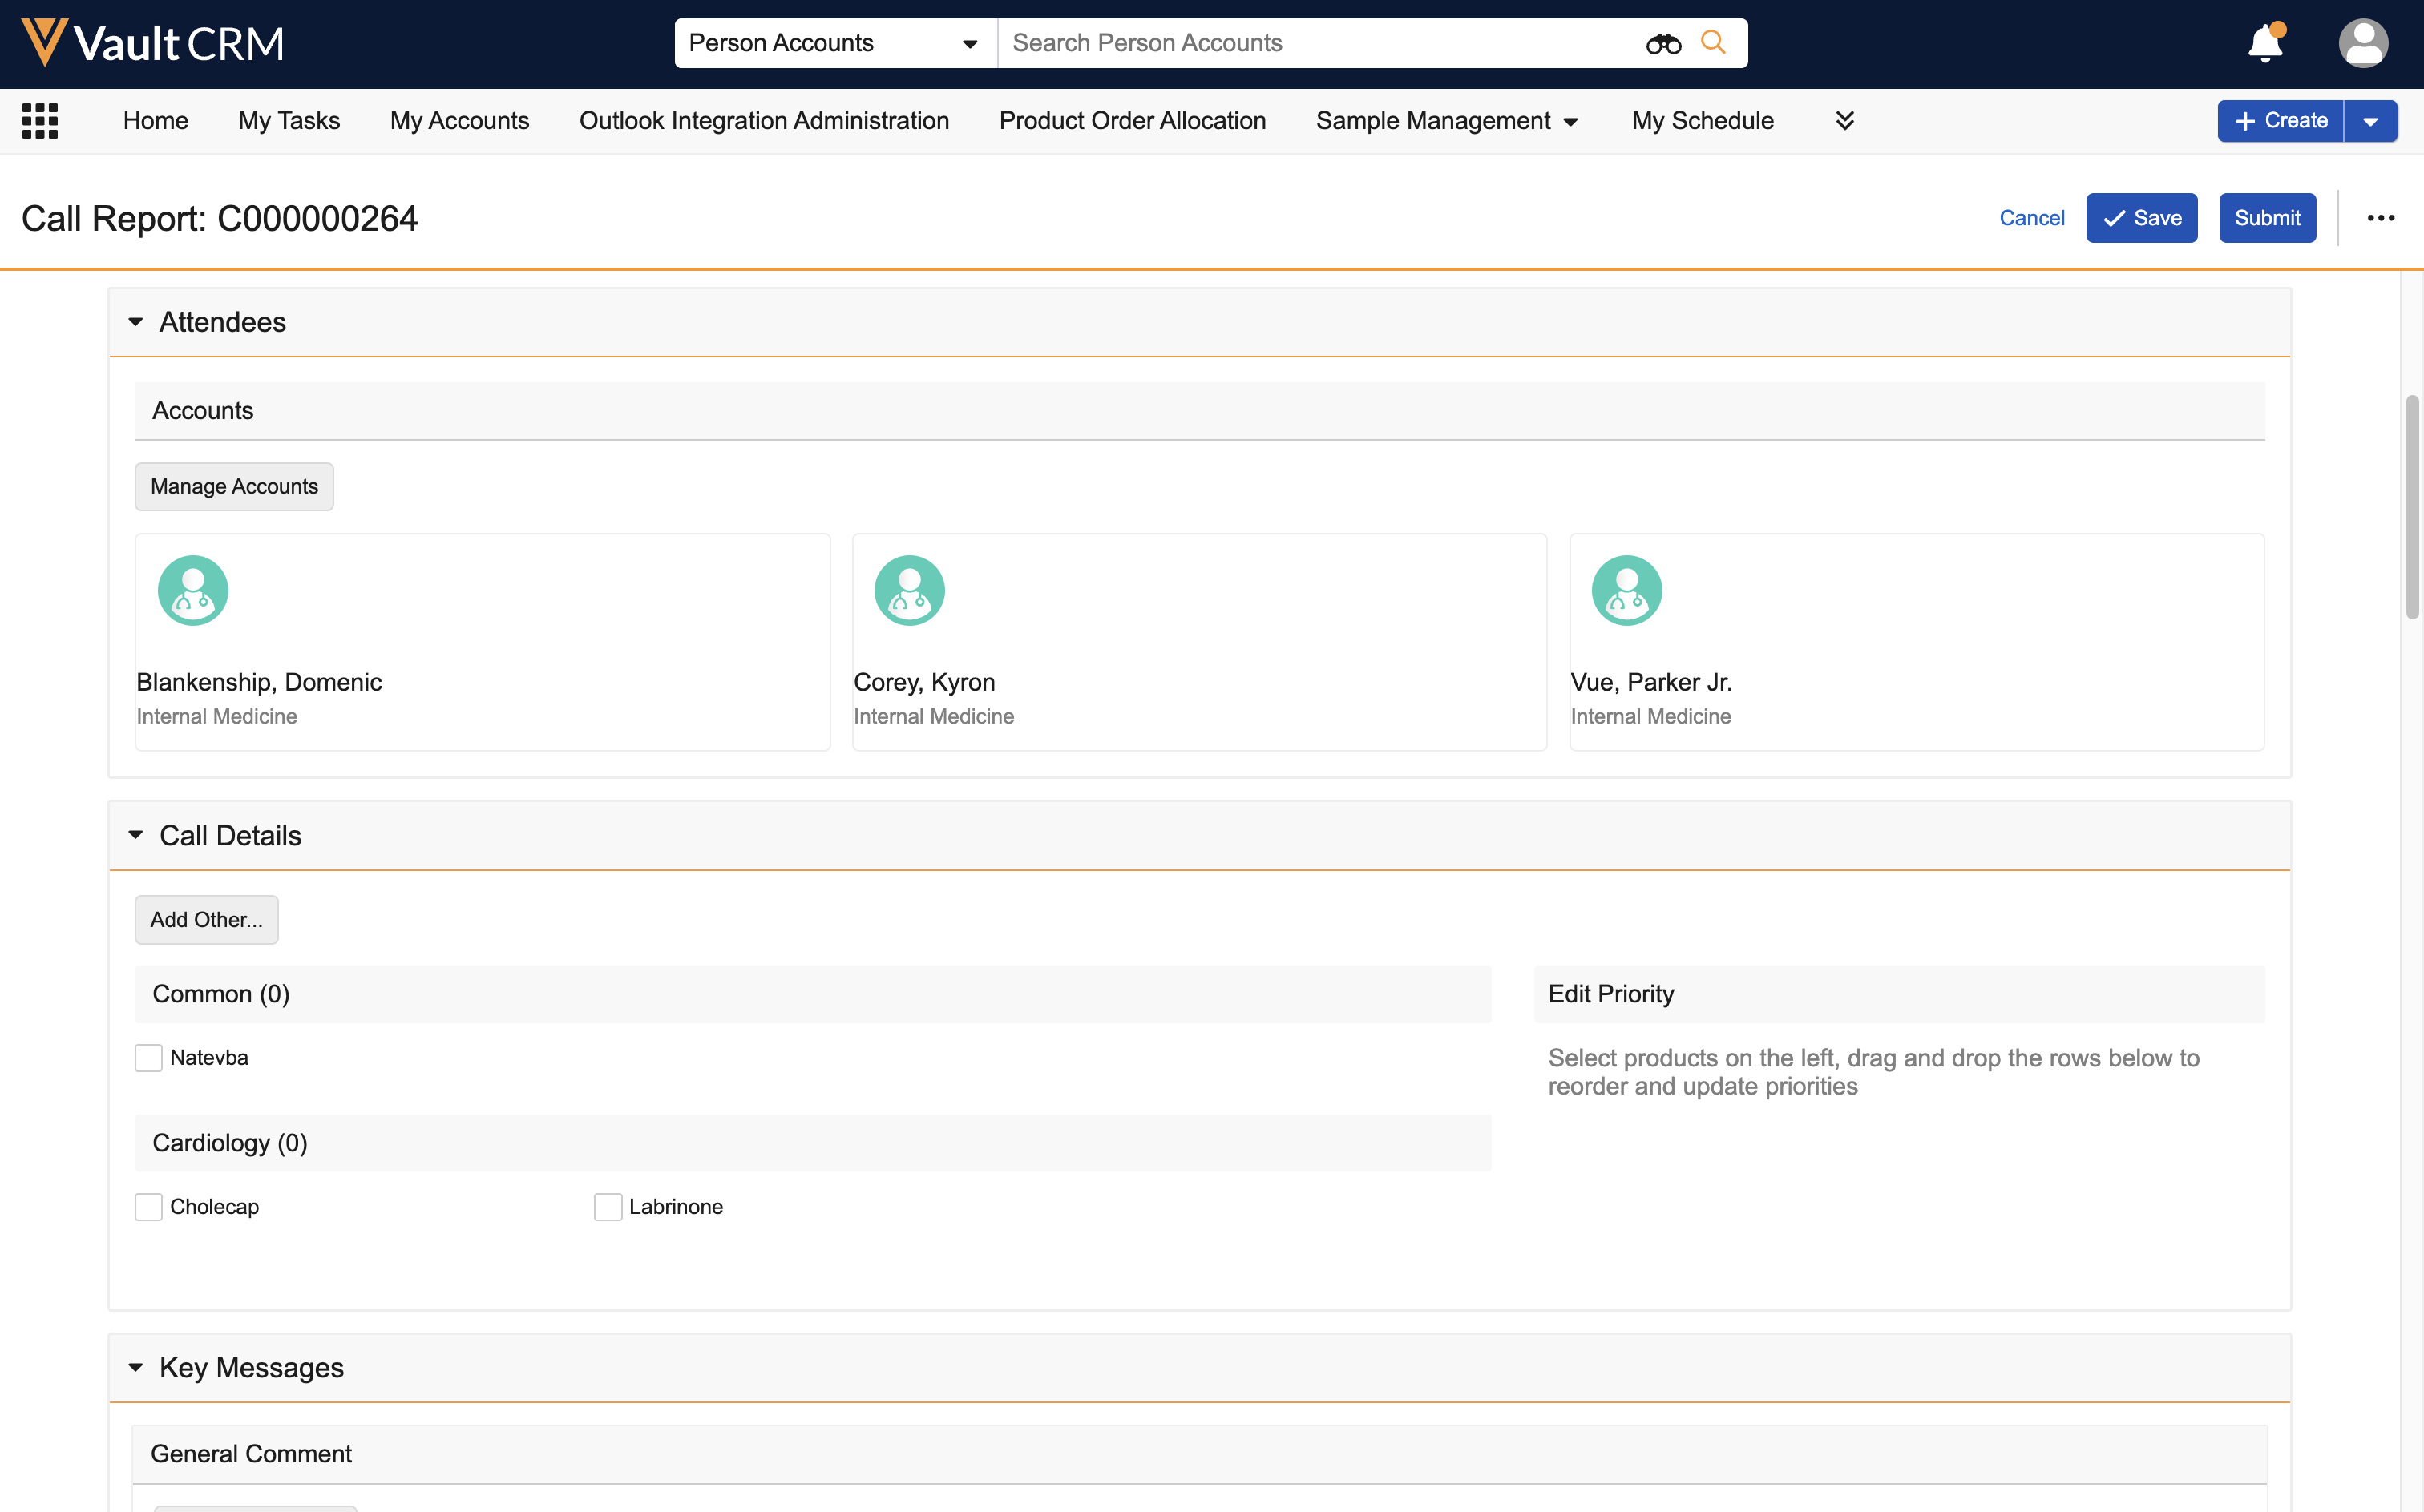Check the Natevba product checkbox

[x=148, y=1058]
